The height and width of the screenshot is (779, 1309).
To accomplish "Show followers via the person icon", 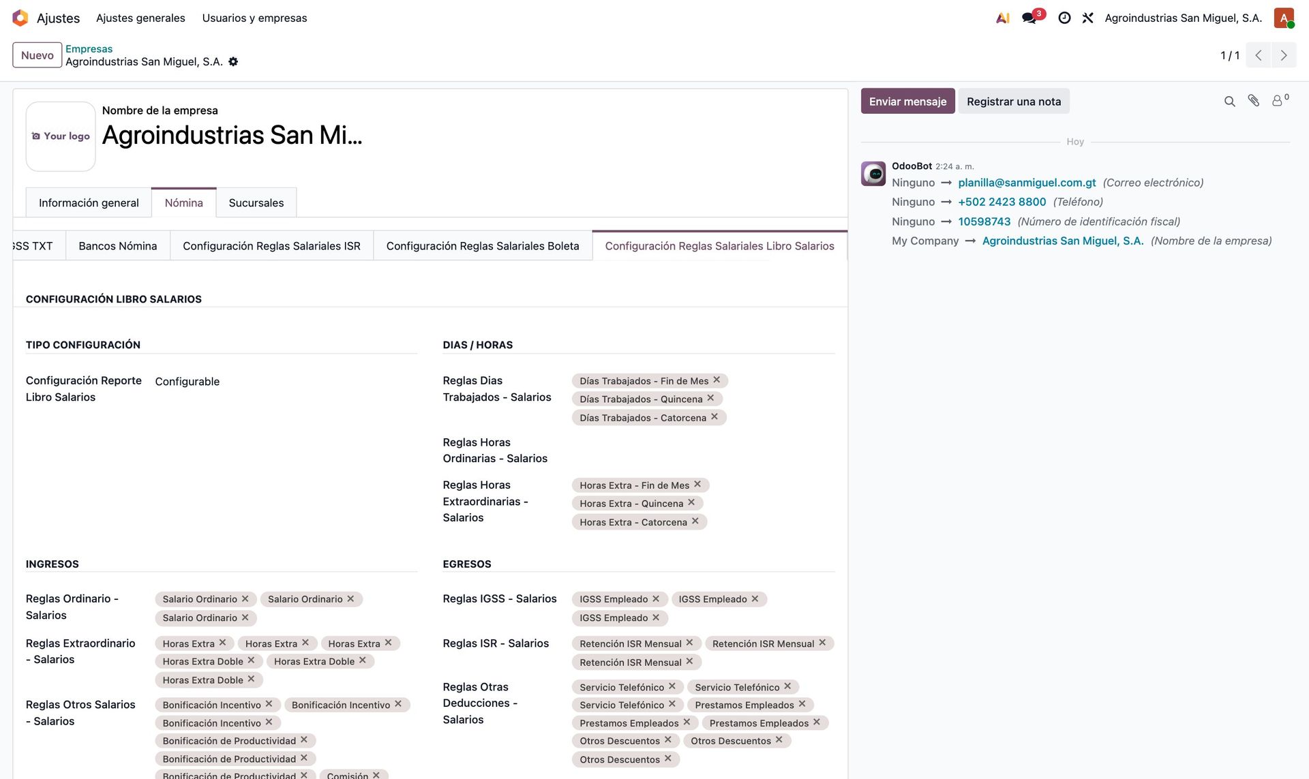I will (x=1280, y=100).
